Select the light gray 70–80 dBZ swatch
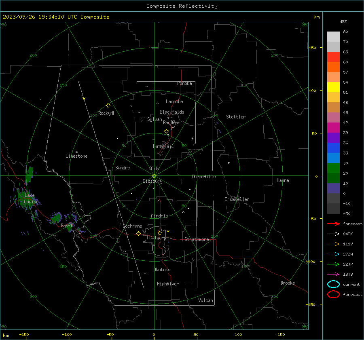 tap(333, 37)
